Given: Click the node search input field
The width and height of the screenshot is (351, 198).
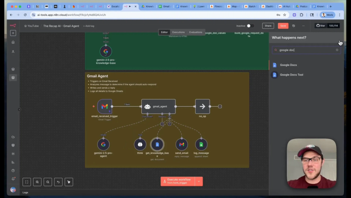Looking at the screenshot, I should pos(306,50).
